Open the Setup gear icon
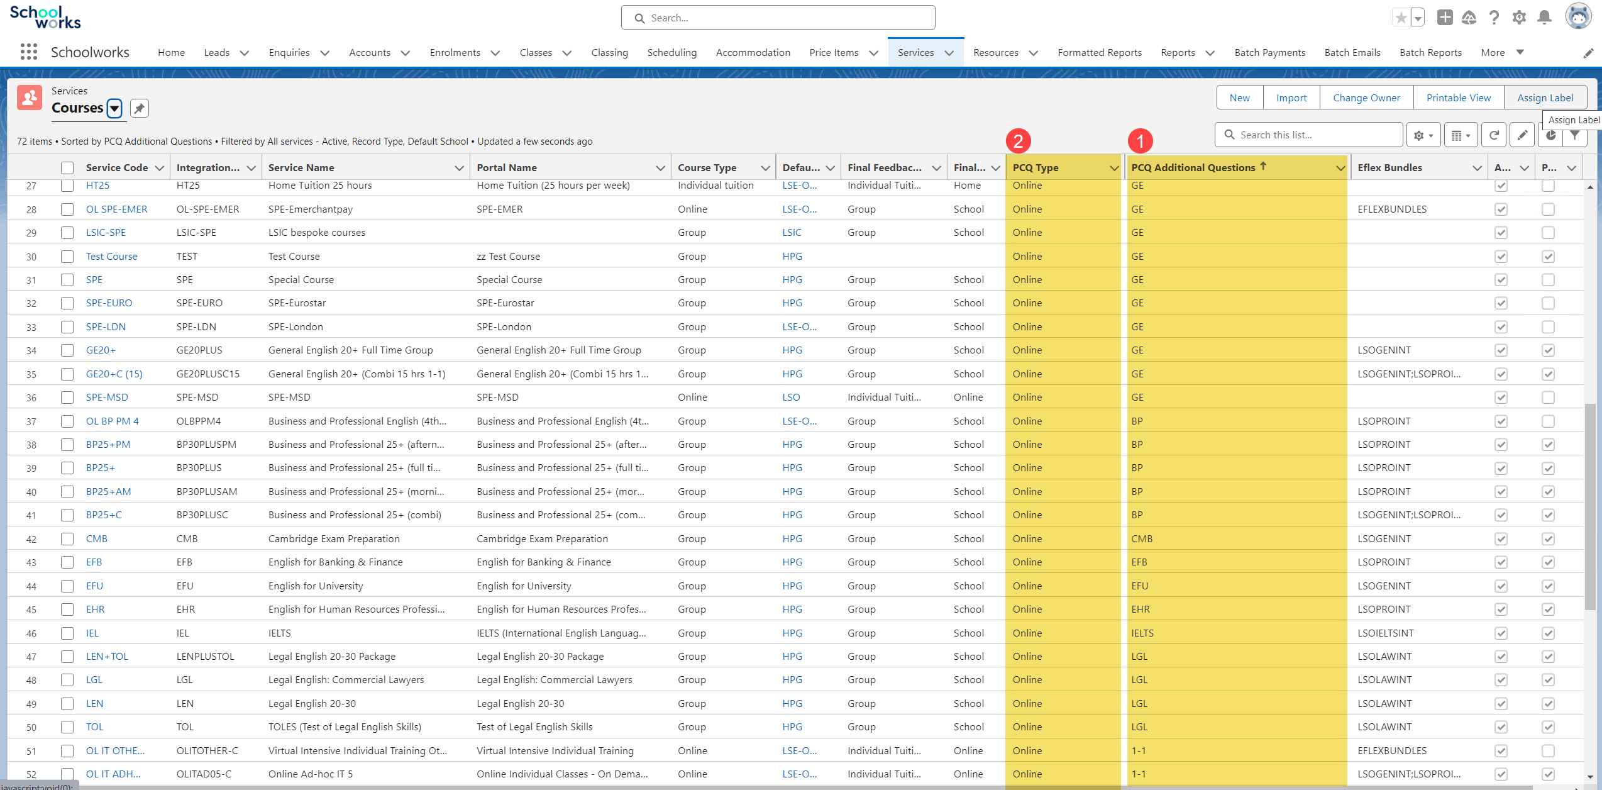Screen dimensions: 1602x790 1519,18
